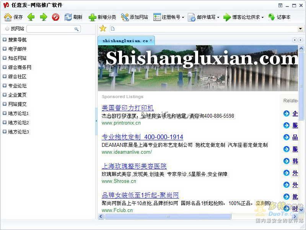Viewport: 306px width, 230px height.
Task: Click blue arrow icon beside 企 link
Action: click(x=286, y=113)
